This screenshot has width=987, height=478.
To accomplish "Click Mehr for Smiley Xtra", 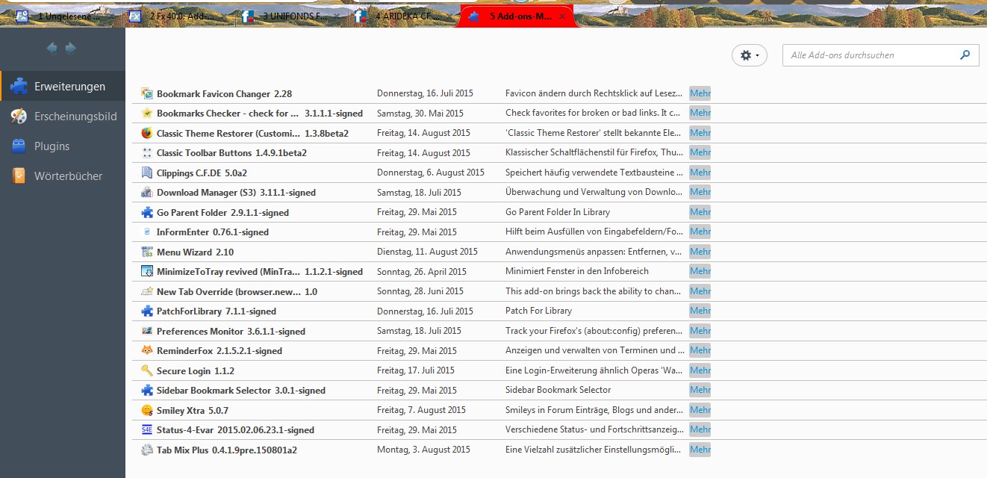I will point(700,410).
